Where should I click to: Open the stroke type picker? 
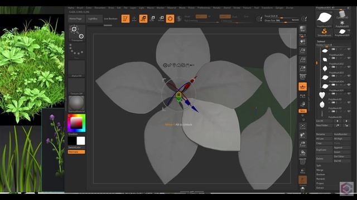coord(77,51)
